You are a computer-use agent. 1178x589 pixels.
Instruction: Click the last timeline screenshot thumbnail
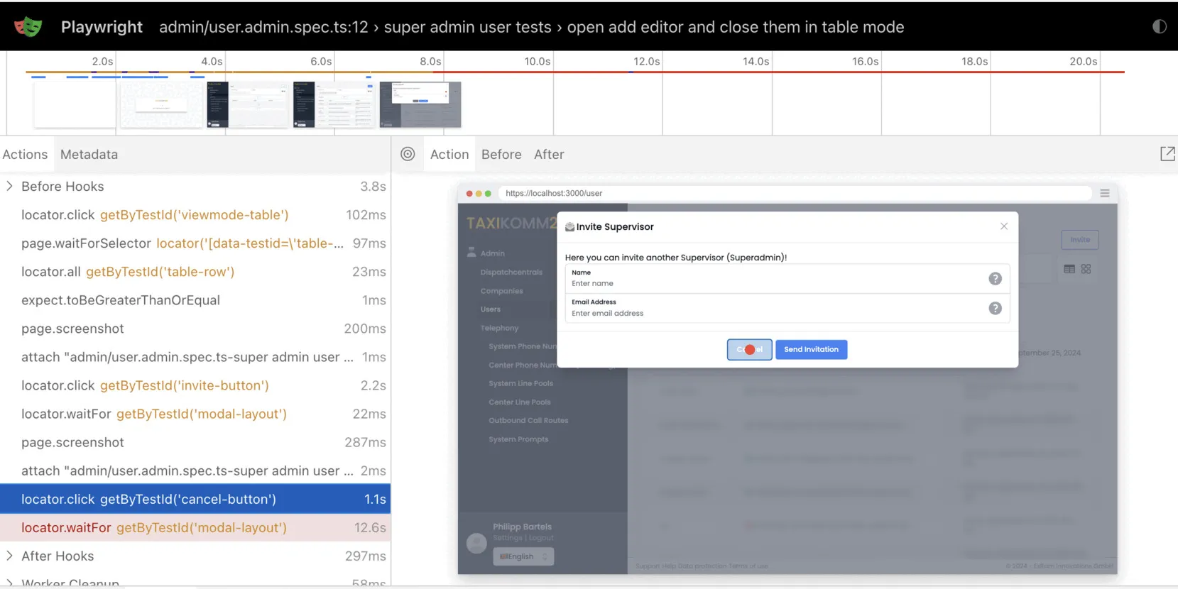[x=420, y=104]
